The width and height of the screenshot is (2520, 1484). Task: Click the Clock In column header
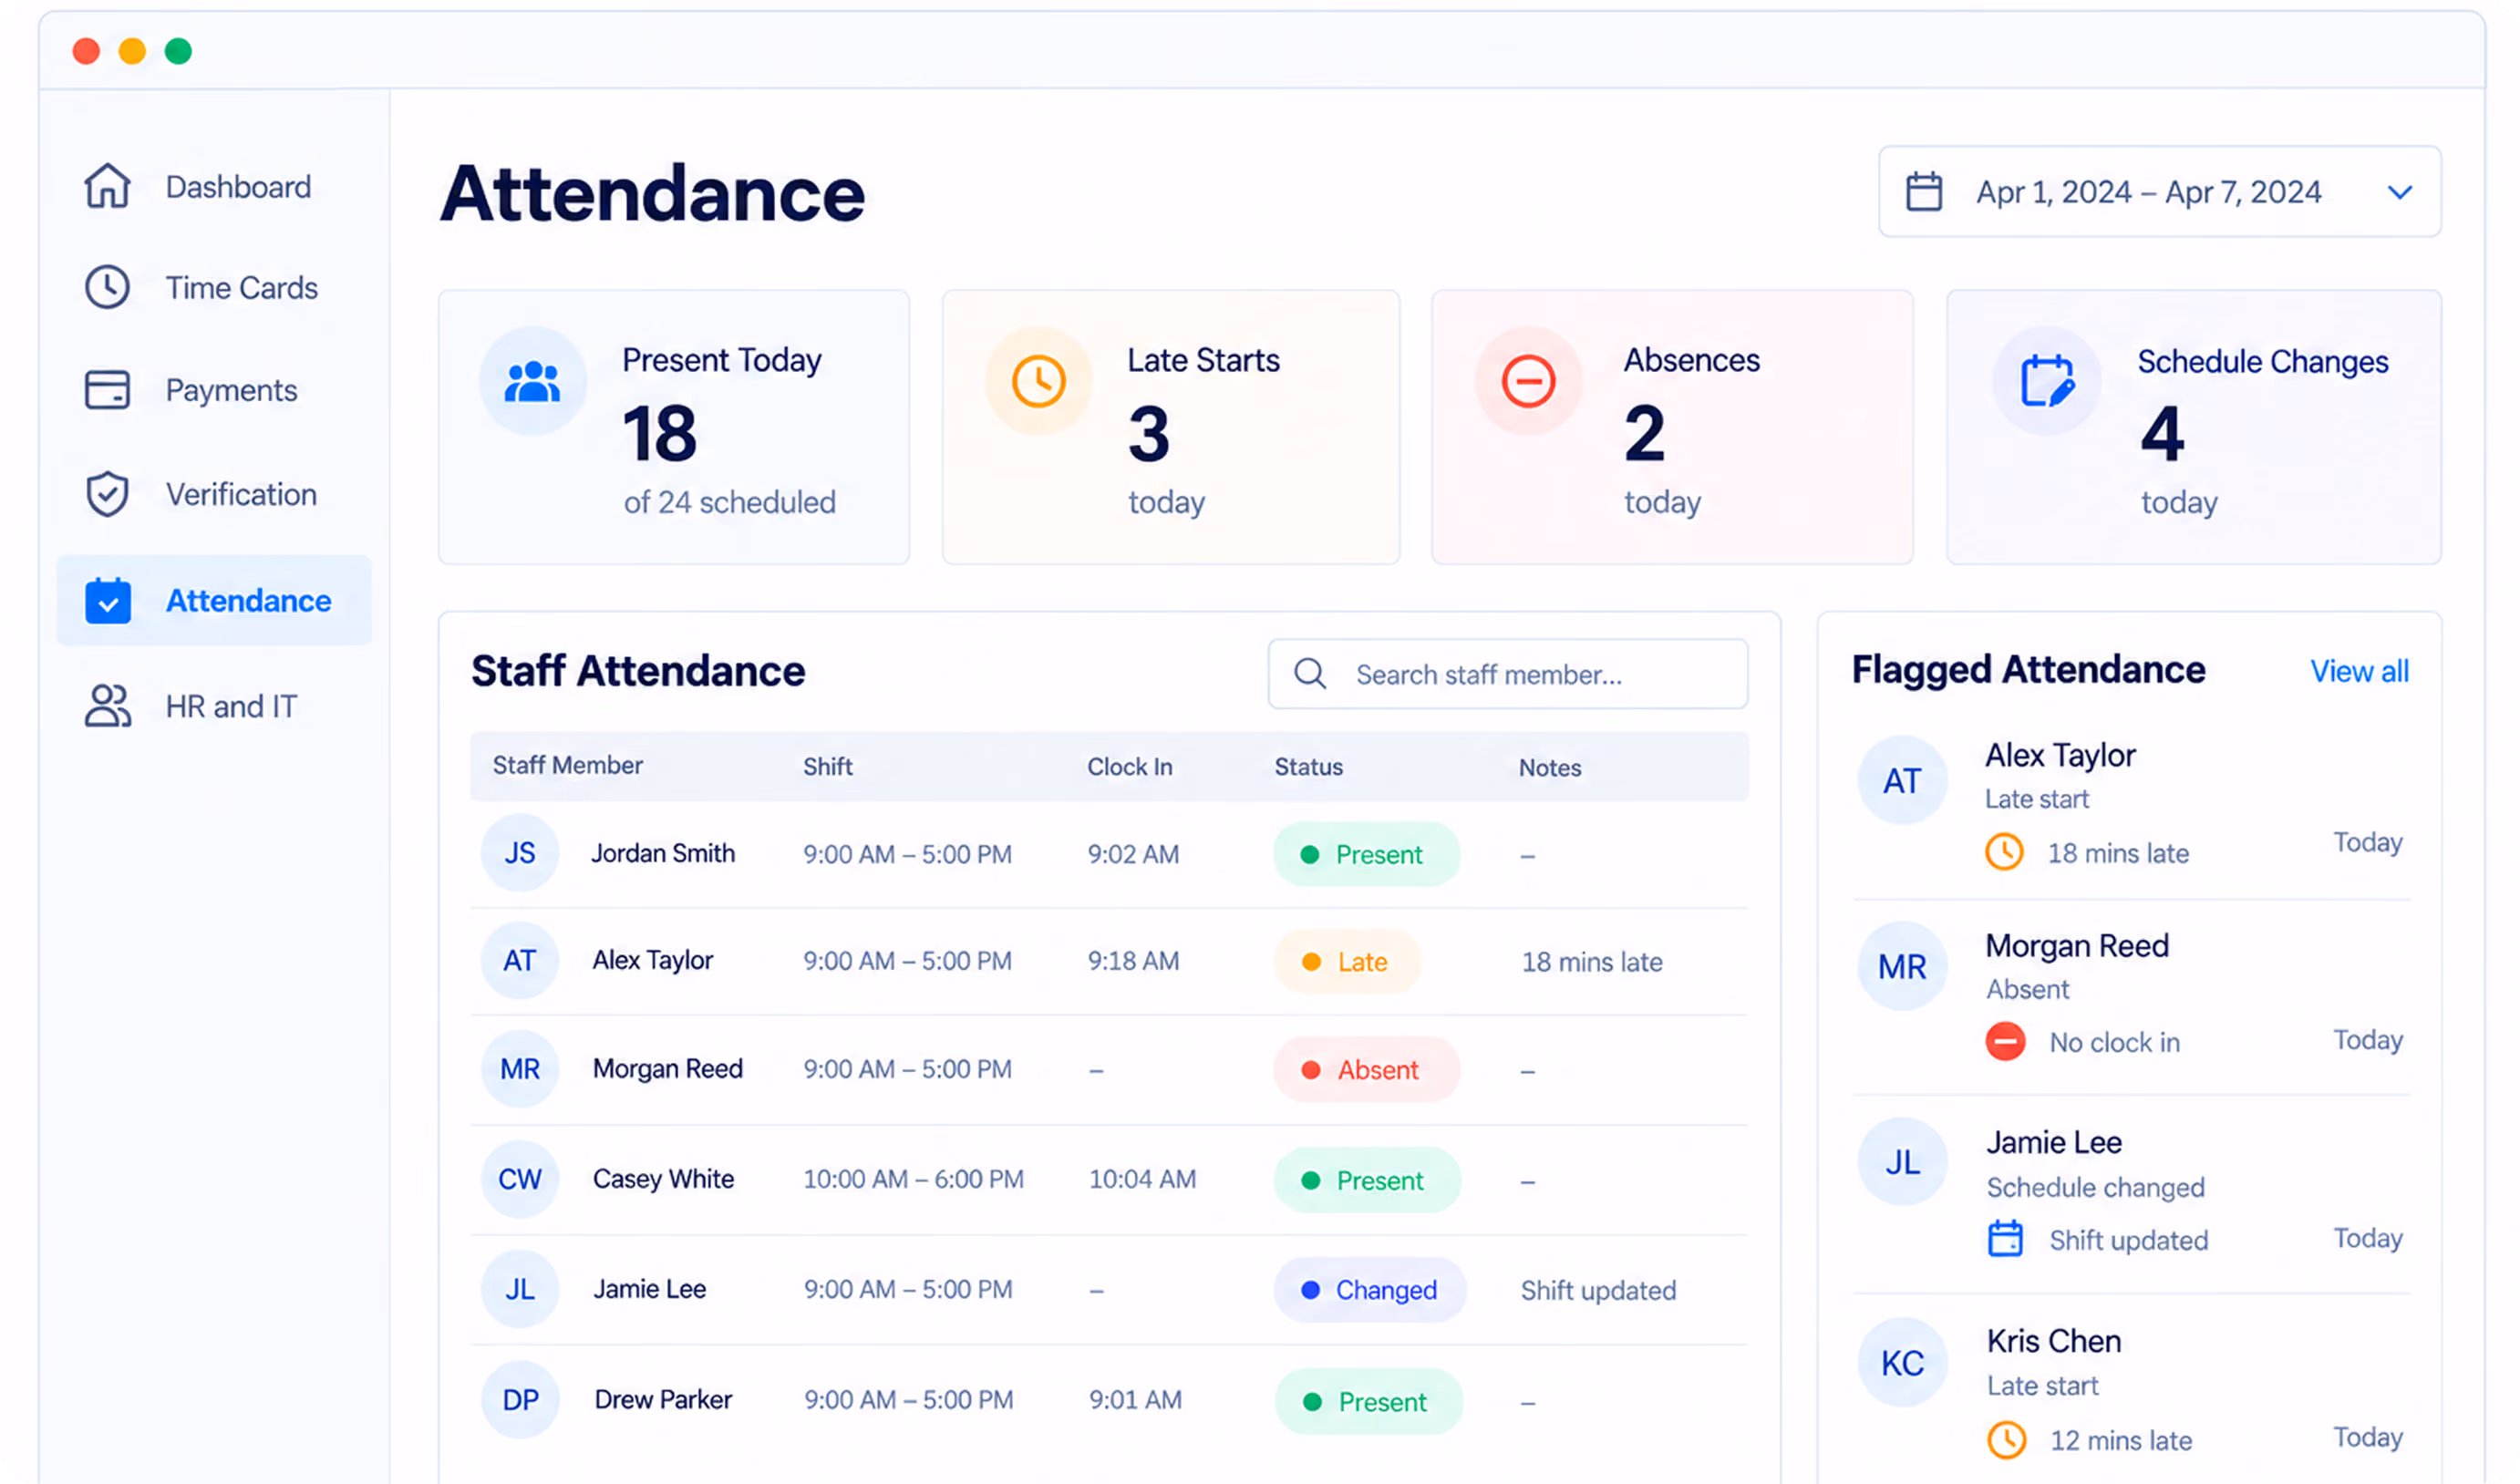(x=1129, y=767)
